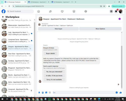Open the Martin conversation
This screenshot has height=101, width=126.
tap(17, 76)
